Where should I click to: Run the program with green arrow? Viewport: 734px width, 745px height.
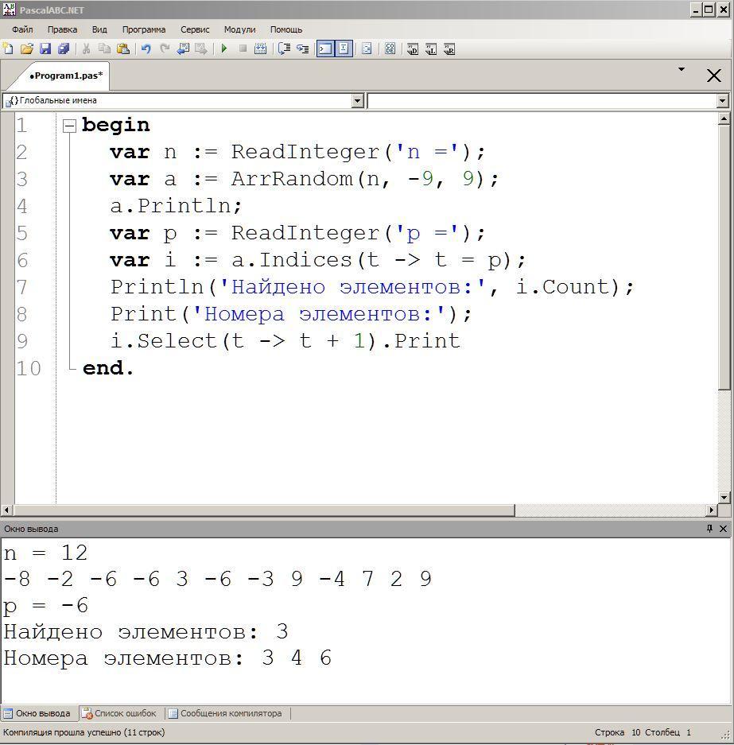coord(224,49)
